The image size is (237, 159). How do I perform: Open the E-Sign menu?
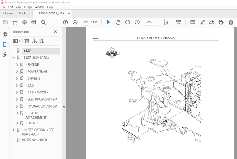pyautogui.click(x=28, y=7)
